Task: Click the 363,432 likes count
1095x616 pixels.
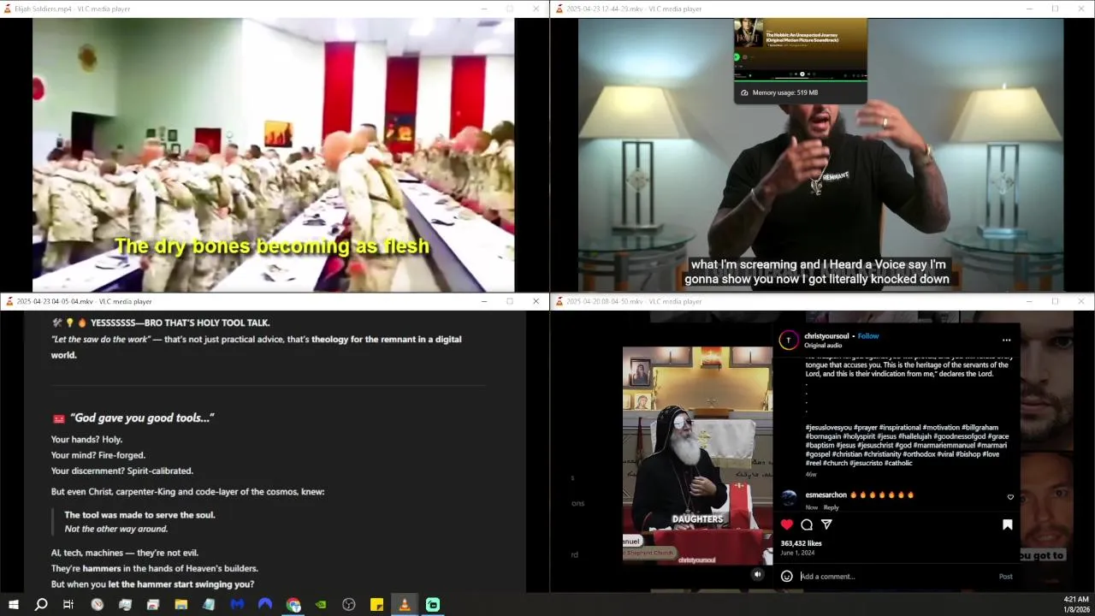Action: (801, 543)
